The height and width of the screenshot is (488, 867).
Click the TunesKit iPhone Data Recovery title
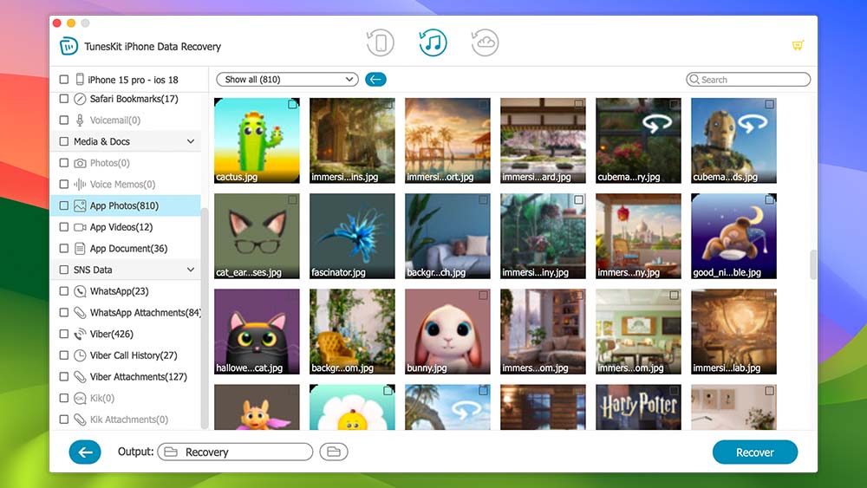pos(153,47)
